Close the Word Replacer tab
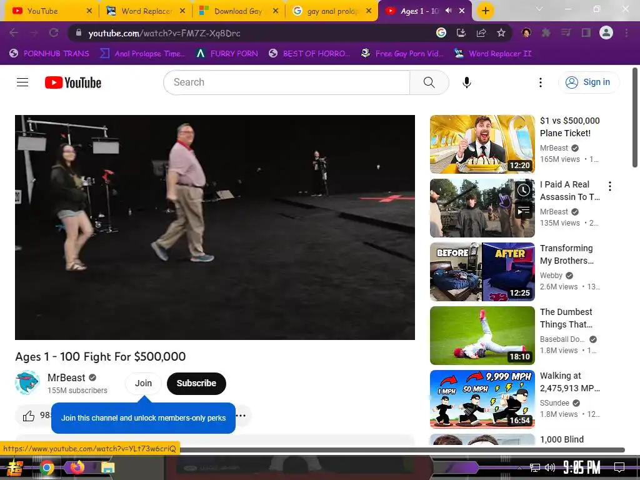Screen dimensions: 640x480 [182, 11]
